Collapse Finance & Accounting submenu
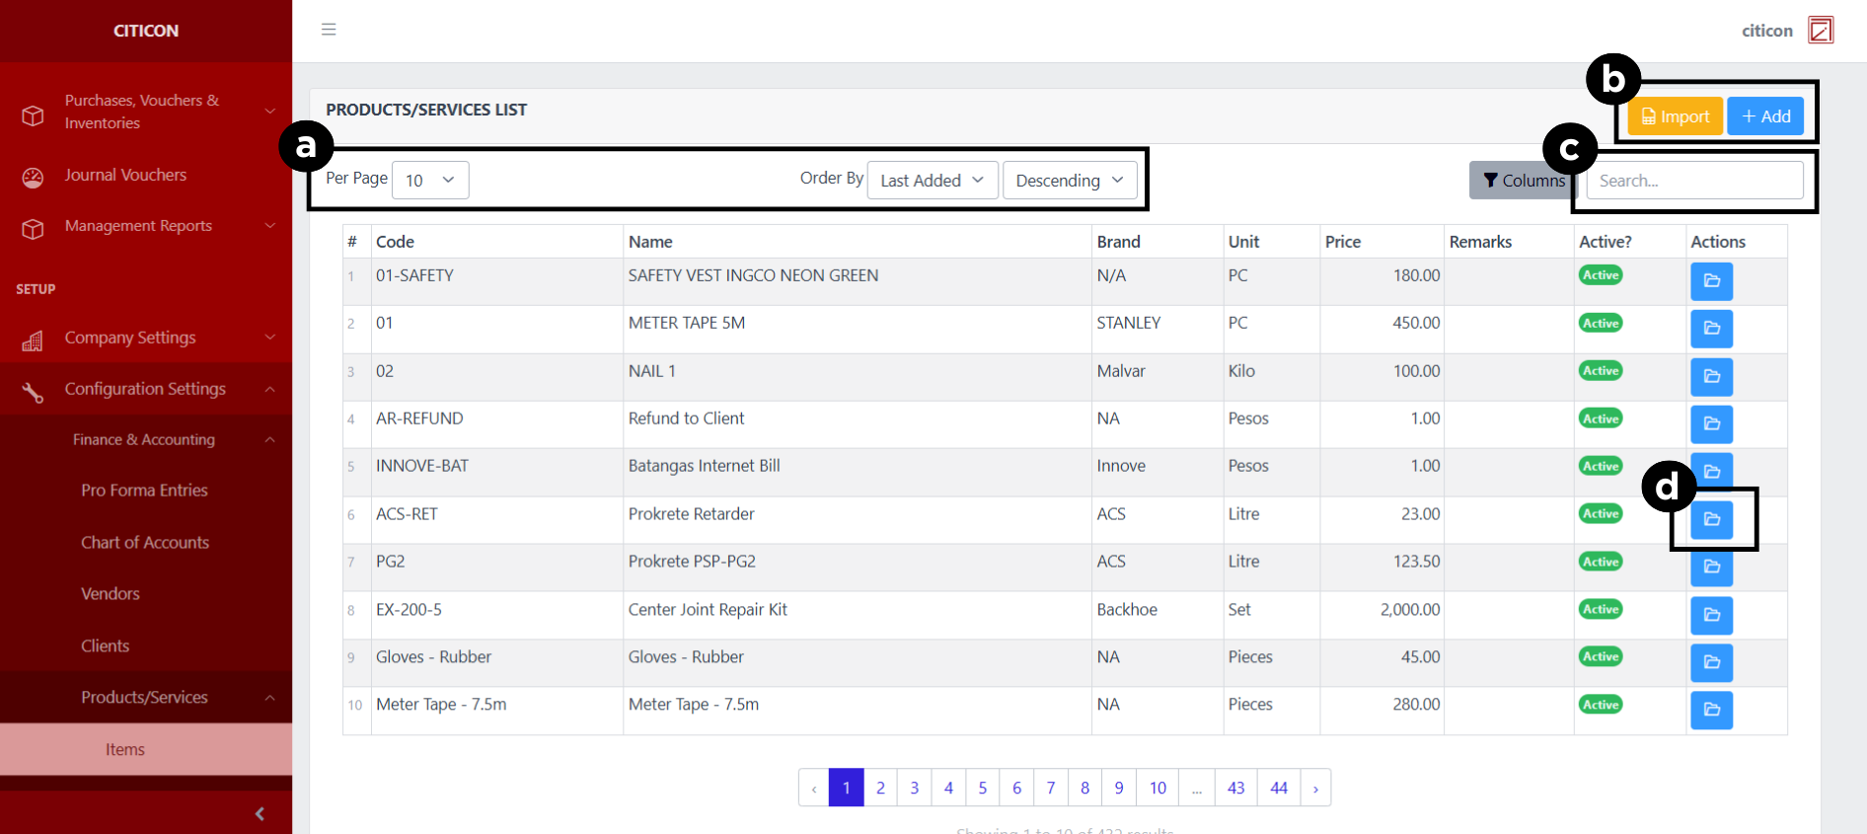The height and width of the screenshot is (834, 1867). [146, 439]
